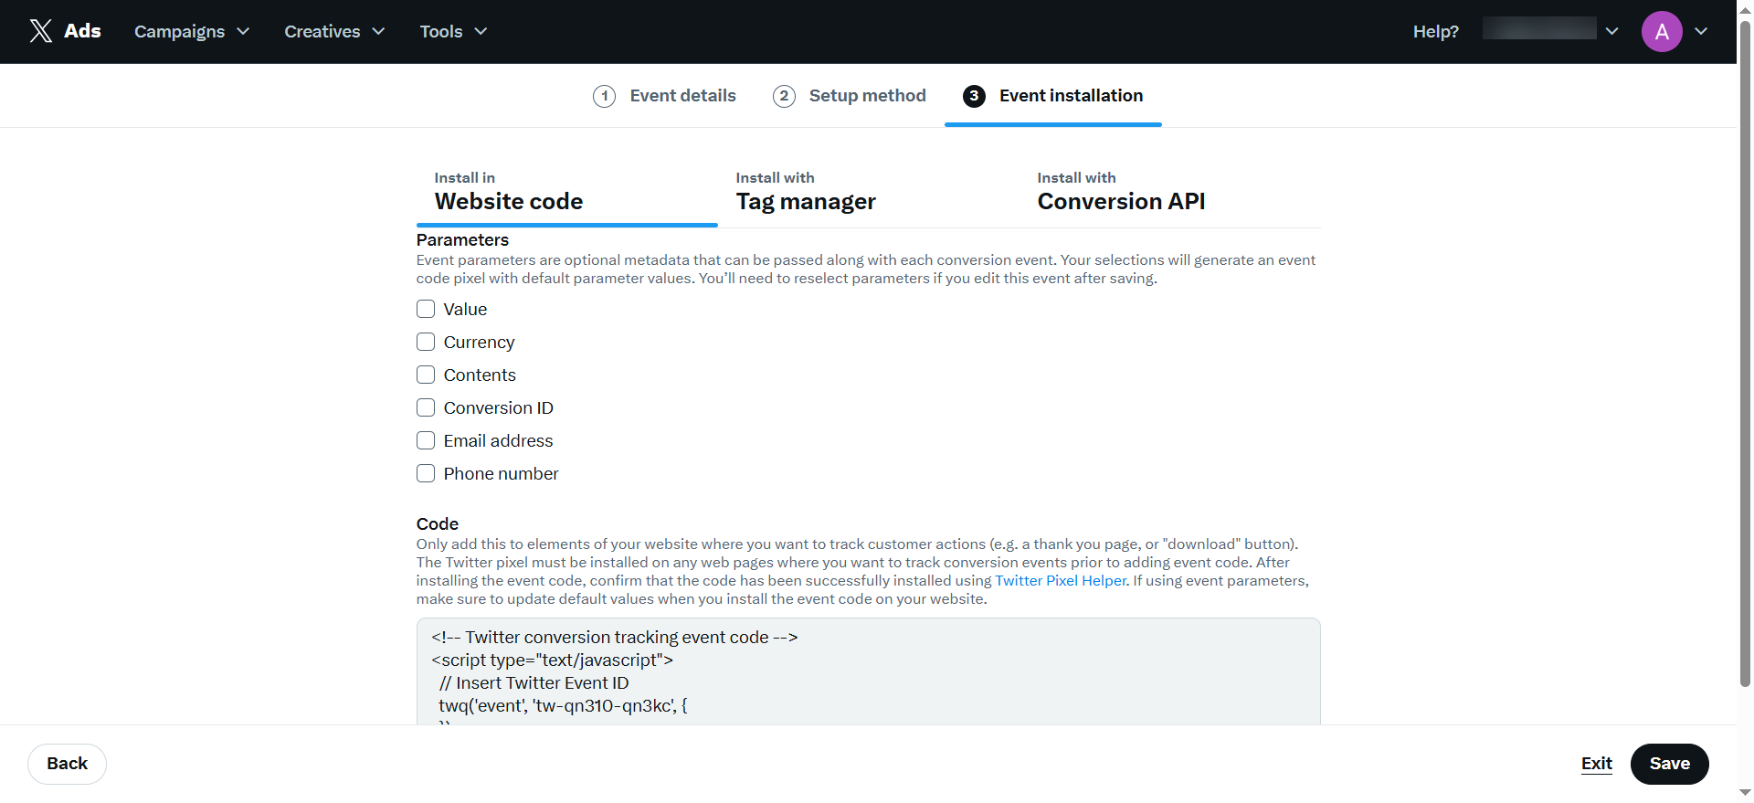The width and height of the screenshot is (1754, 803).
Task: Expand the Tools dropdown menu
Action: click(453, 31)
